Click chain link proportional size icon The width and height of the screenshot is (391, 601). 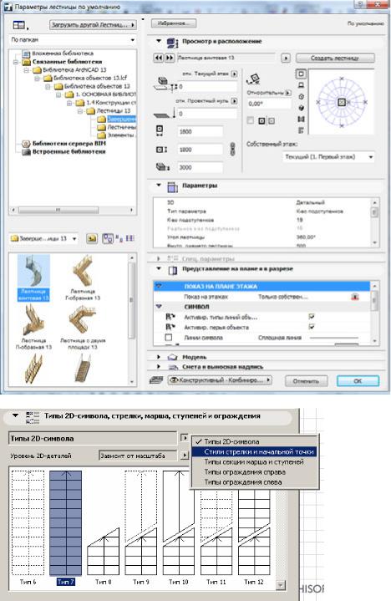coord(232,149)
